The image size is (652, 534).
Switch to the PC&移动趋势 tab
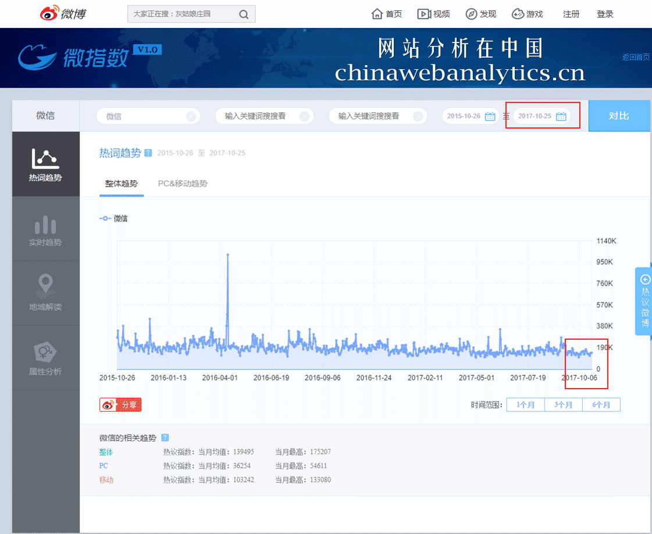click(x=183, y=184)
